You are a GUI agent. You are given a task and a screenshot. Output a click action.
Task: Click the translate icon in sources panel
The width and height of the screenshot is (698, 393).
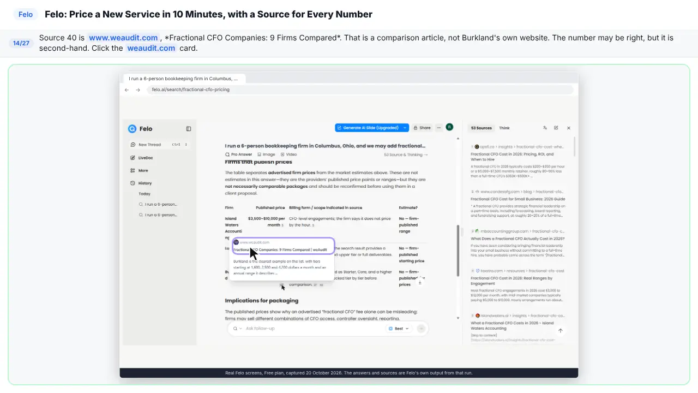tap(545, 128)
